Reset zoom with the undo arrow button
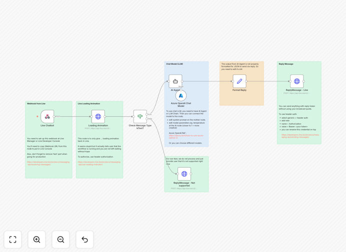 [x=84, y=240]
